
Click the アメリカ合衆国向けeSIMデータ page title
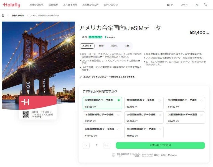click(120, 28)
